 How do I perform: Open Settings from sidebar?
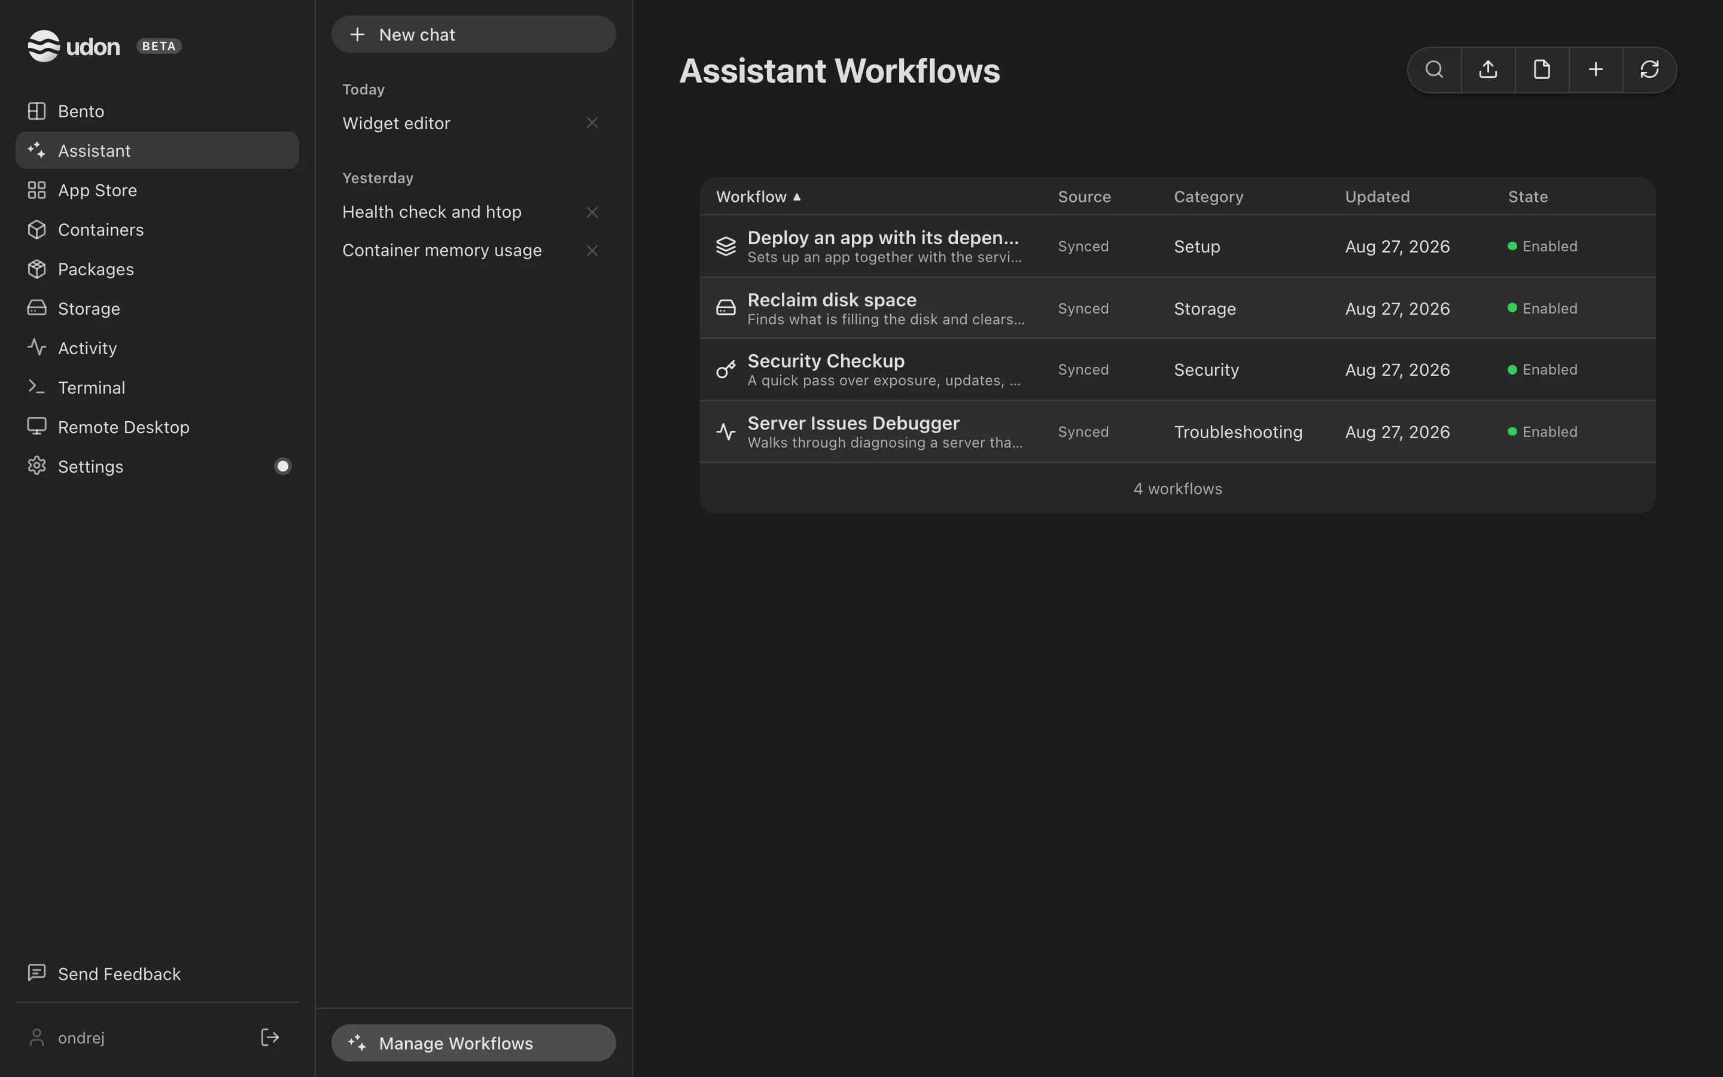[157, 467]
